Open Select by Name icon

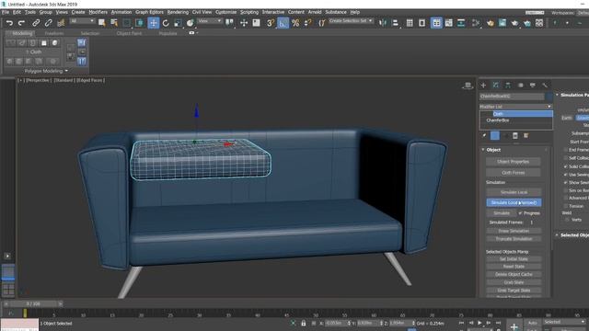[x=114, y=23]
